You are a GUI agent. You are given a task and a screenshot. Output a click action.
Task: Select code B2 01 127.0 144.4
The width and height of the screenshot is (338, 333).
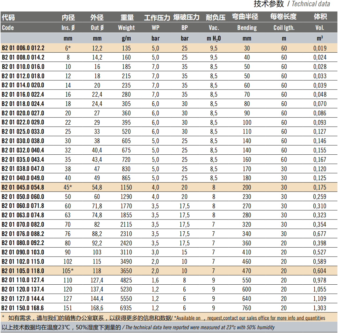tap(23, 298)
